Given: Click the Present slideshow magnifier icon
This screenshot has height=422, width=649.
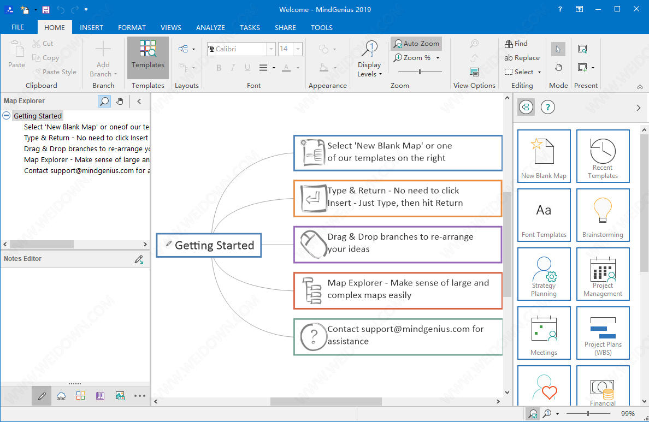Looking at the screenshot, I should point(582,49).
